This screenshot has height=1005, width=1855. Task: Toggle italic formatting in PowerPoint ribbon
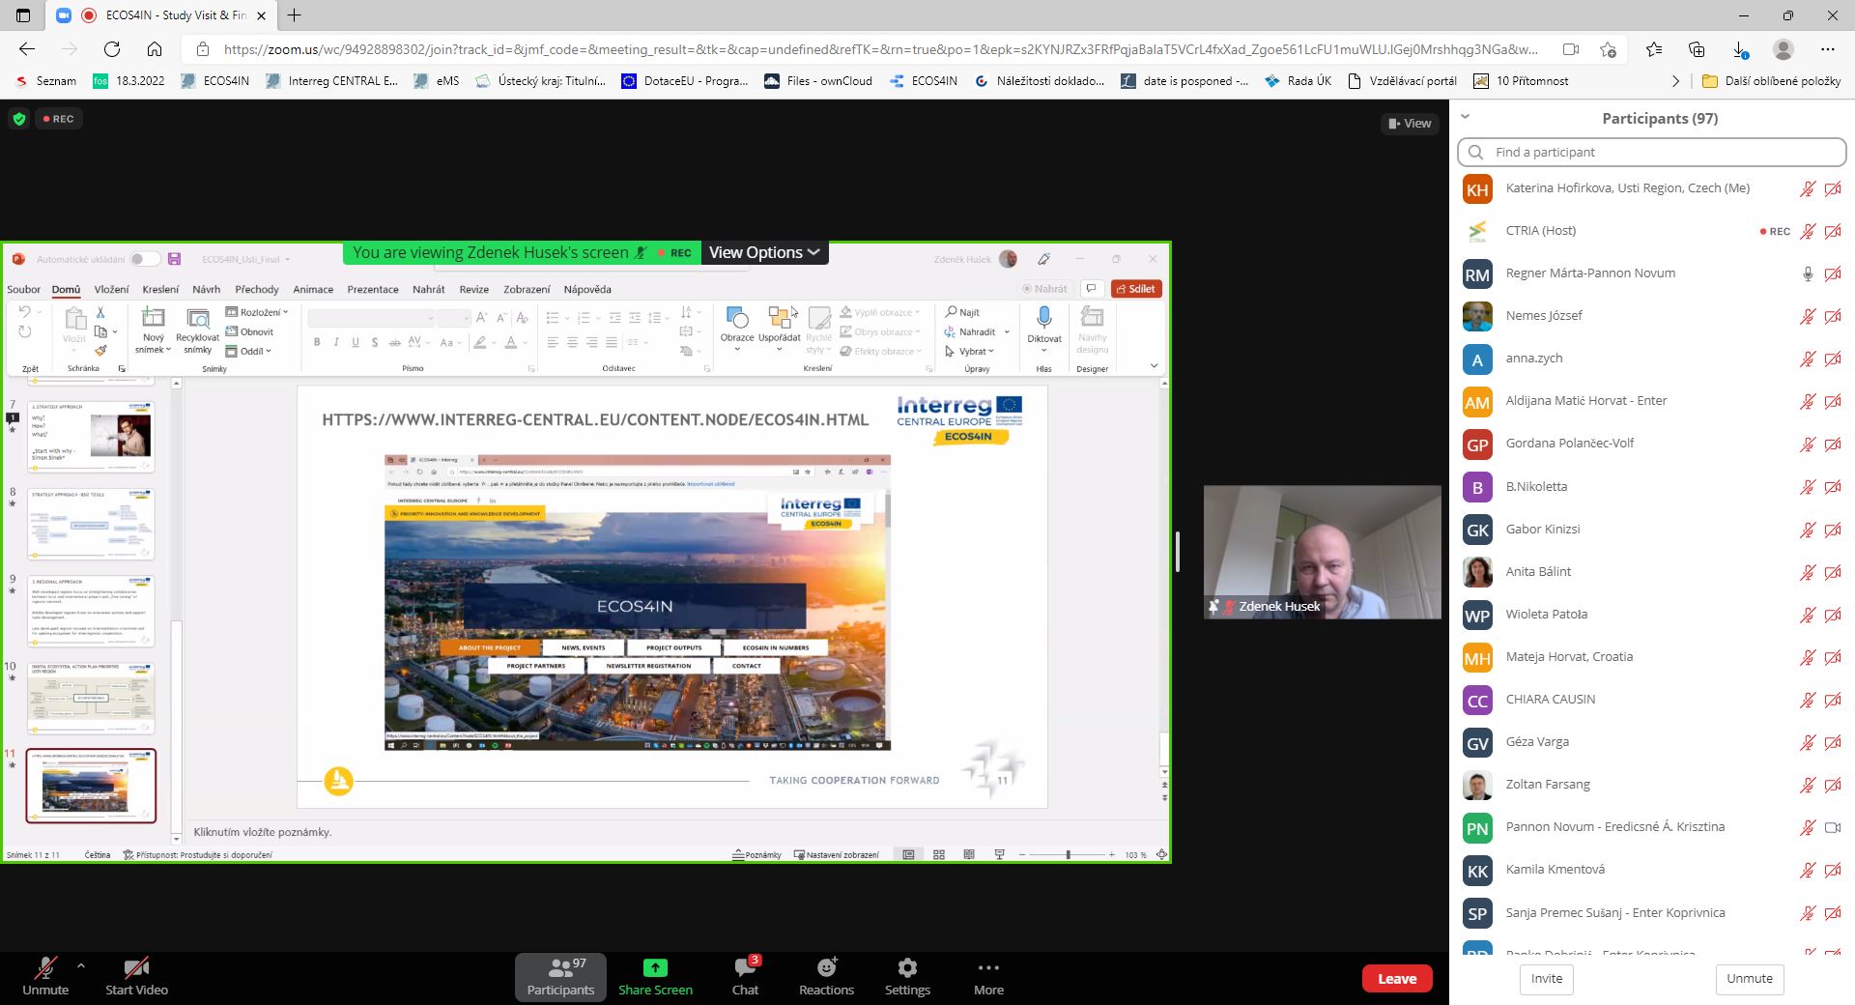click(x=336, y=342)
